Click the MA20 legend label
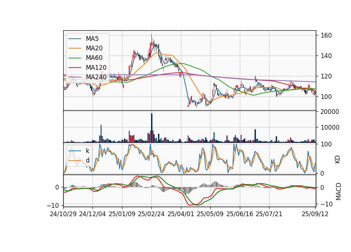This screenshot has height=252, width=351. [94, 48]
